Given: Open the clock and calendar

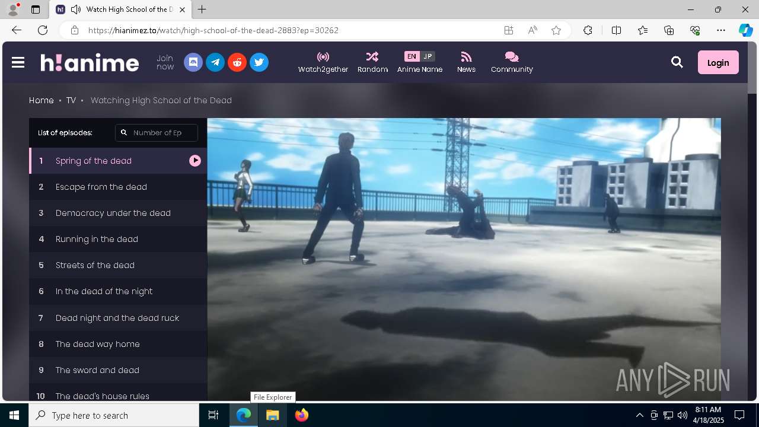Looking at the screenshot, I should click(709, 415).
